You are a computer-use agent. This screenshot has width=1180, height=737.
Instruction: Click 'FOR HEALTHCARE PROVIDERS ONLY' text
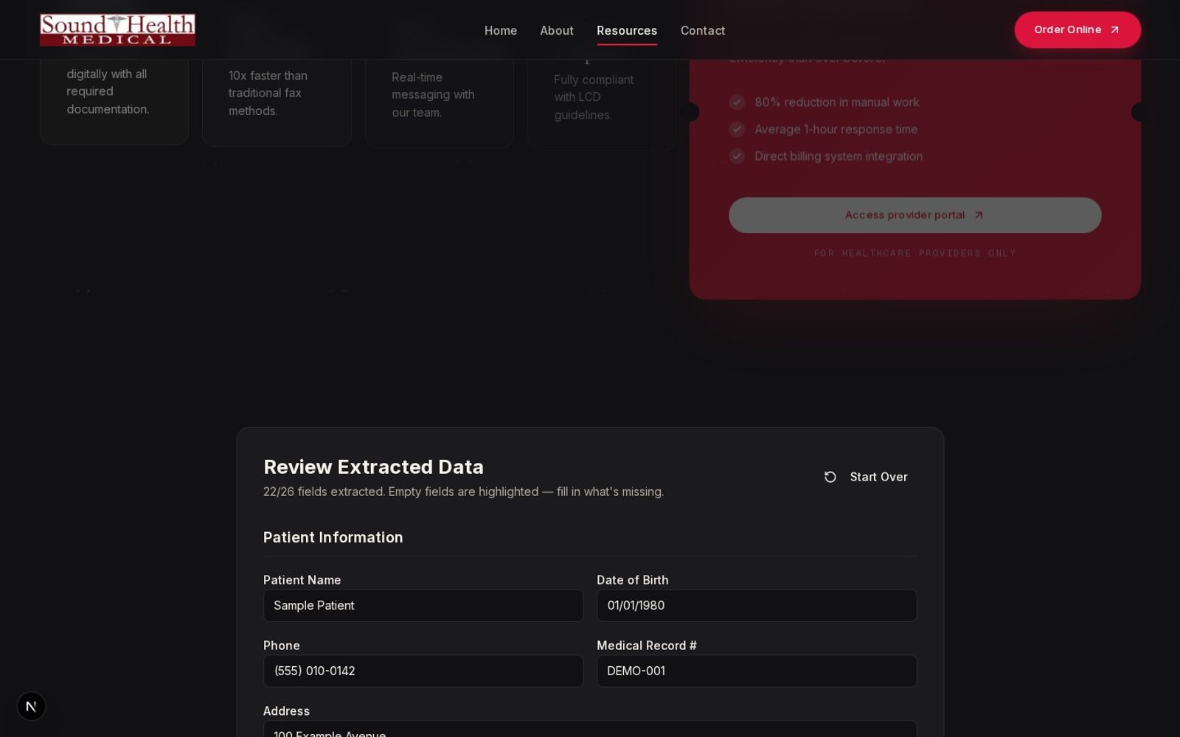coord(914,253)
